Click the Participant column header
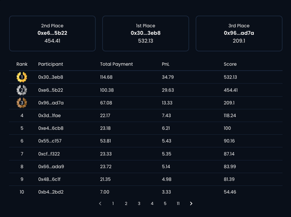Screen dimensions: 291x217 pos(51,64)
